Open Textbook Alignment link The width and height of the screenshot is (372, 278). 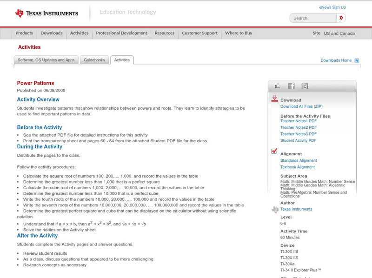pyautogui.click(x=298, y=167)
